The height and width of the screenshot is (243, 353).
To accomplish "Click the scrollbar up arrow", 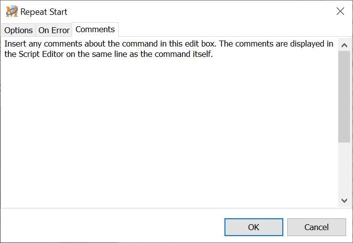I will coord(344,46).
